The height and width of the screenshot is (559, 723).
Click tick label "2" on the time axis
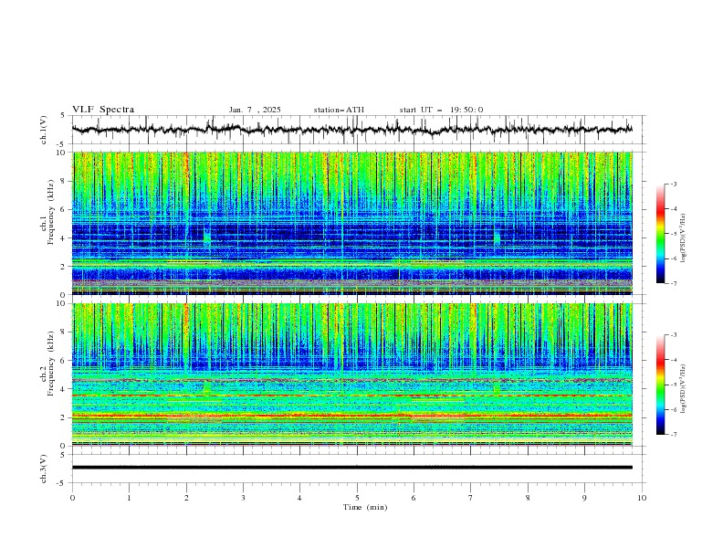tap(186, 498)
